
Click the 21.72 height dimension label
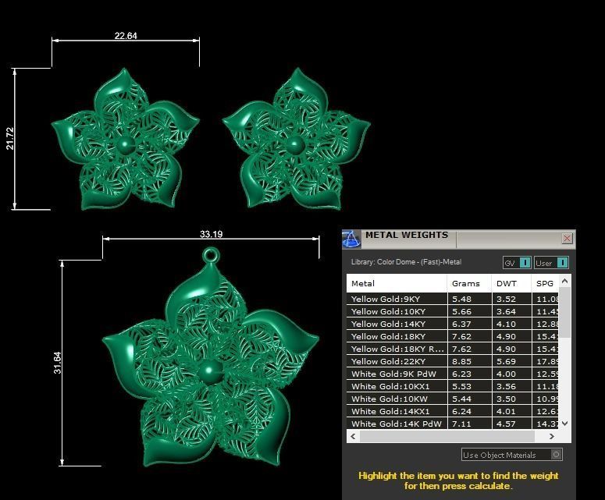click(x=9, y=138)
